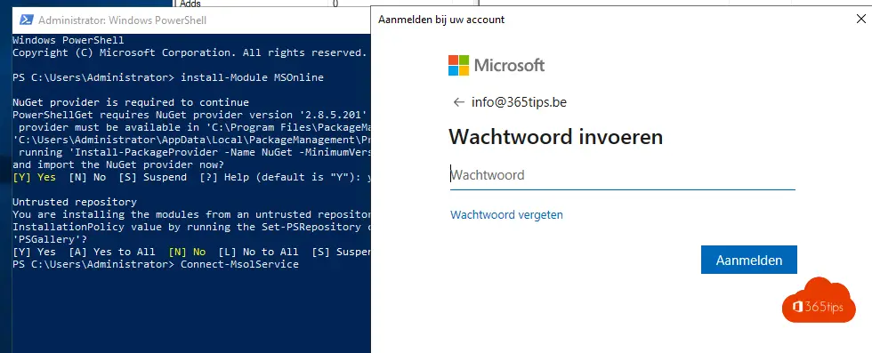
Task: Go back using the arrow beside info@365tips.be
Action: [459, 102]
